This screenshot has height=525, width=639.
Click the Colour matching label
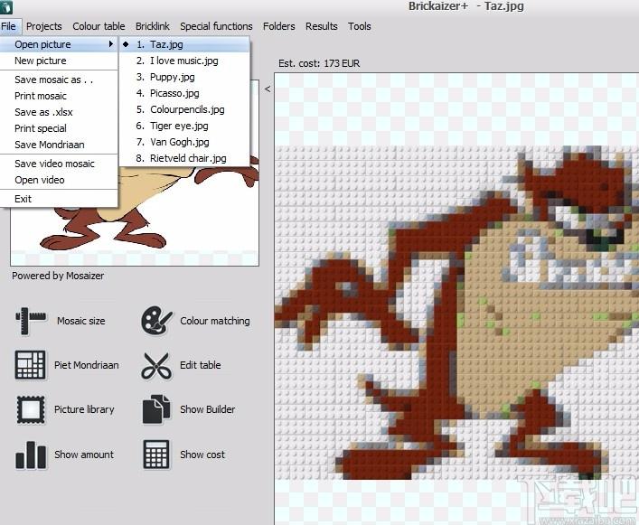point(215,321)
